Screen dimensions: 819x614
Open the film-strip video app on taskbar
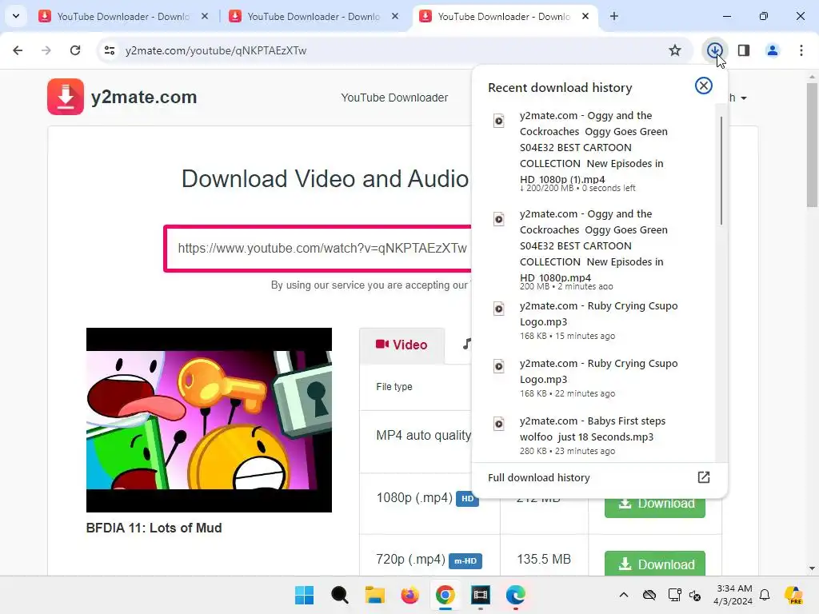(480, 595)
